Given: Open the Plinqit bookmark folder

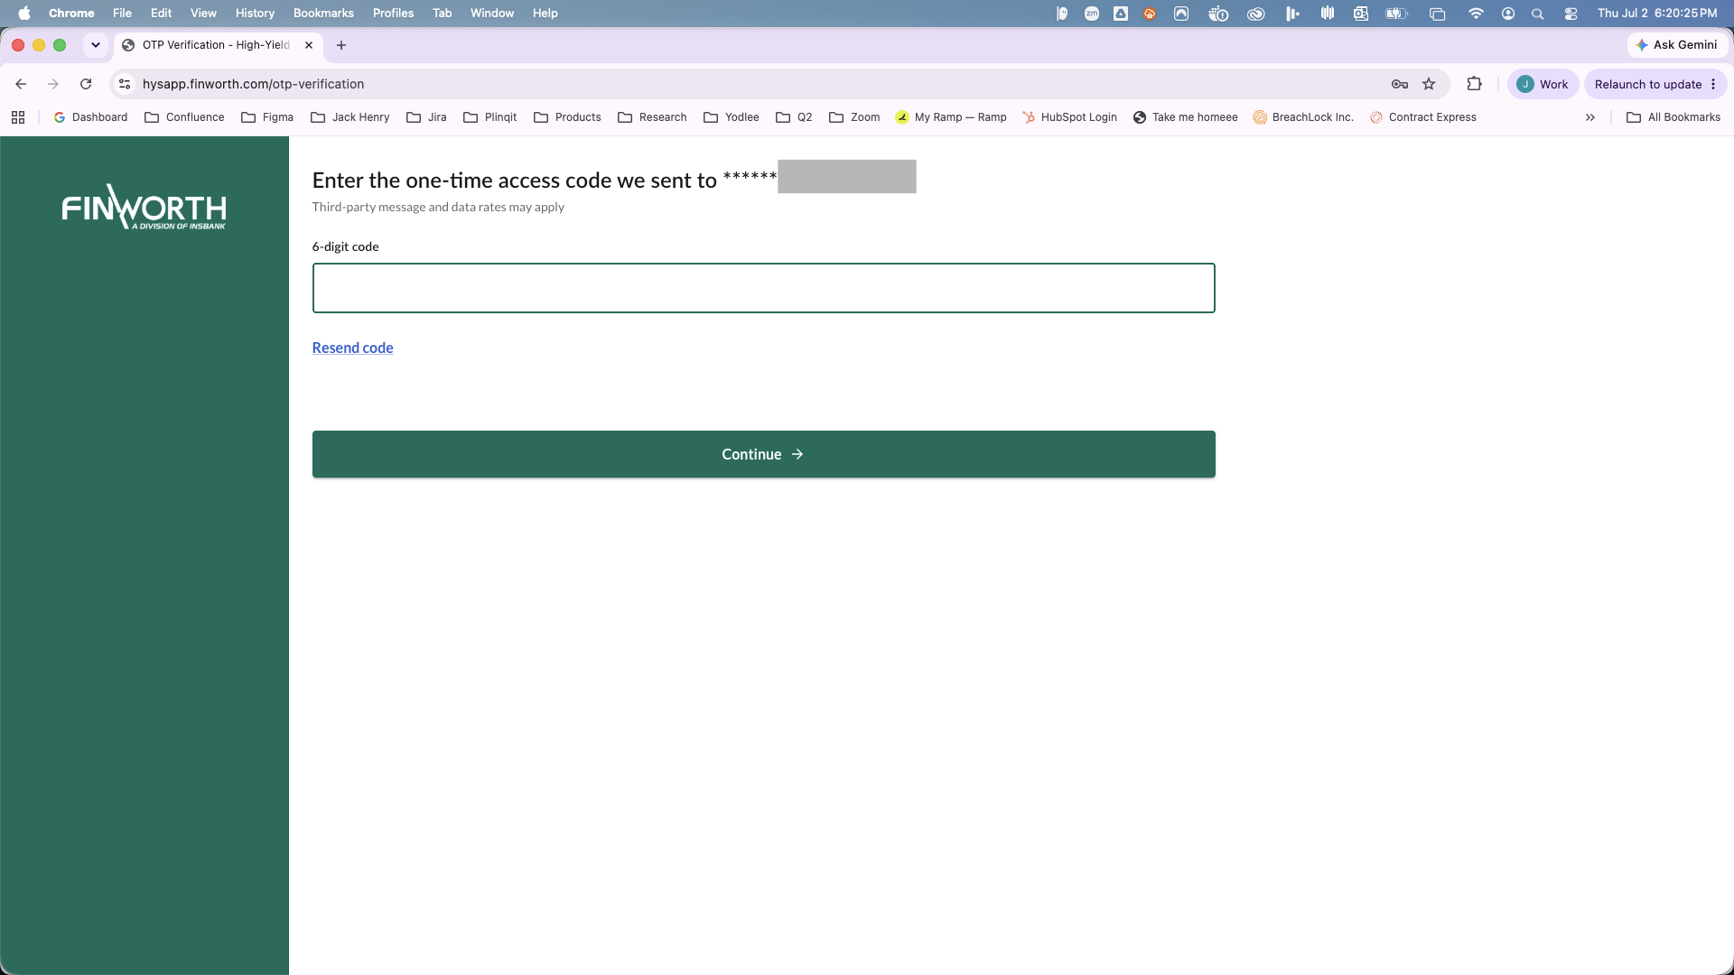Looking at the screenshot, I should (x=490, y=117).
